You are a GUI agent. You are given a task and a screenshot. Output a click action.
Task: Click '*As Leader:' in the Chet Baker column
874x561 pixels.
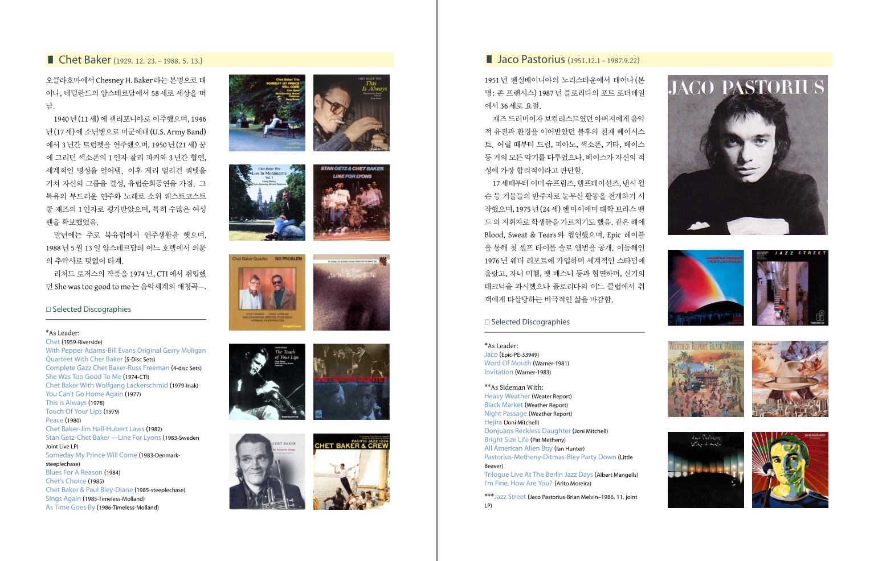[x=63, y=333]
